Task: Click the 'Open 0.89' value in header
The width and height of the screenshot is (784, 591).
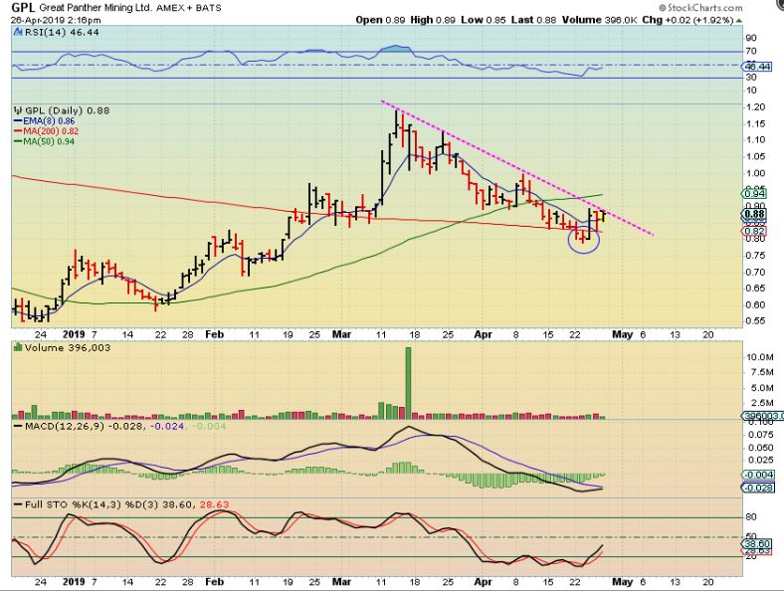Action: 380,20
